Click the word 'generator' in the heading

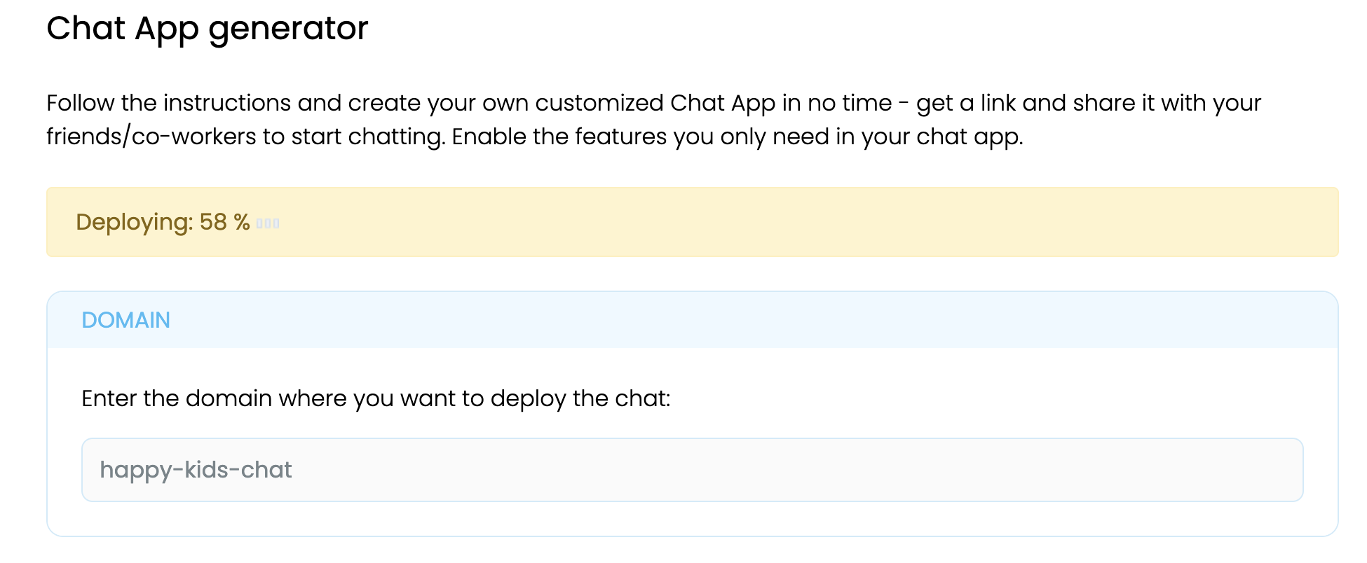click(x=288, y=29)
